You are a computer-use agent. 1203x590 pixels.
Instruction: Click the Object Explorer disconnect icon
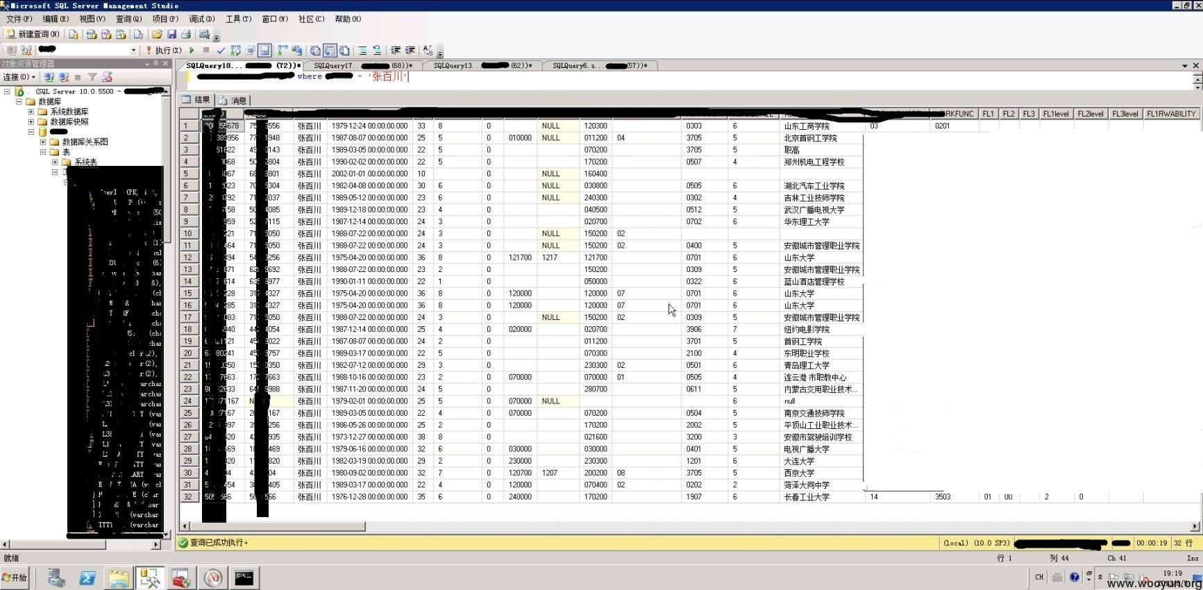click(63, 76)
